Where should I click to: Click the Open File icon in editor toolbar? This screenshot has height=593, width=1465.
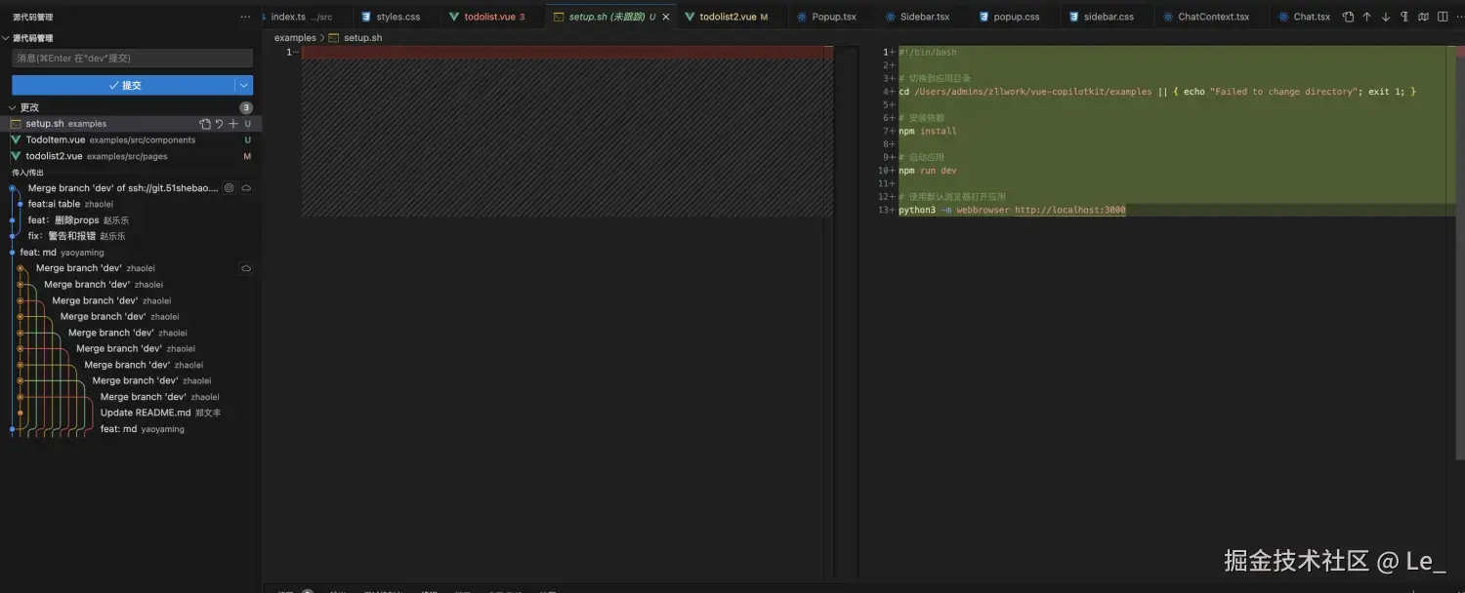pos(1348,17)
